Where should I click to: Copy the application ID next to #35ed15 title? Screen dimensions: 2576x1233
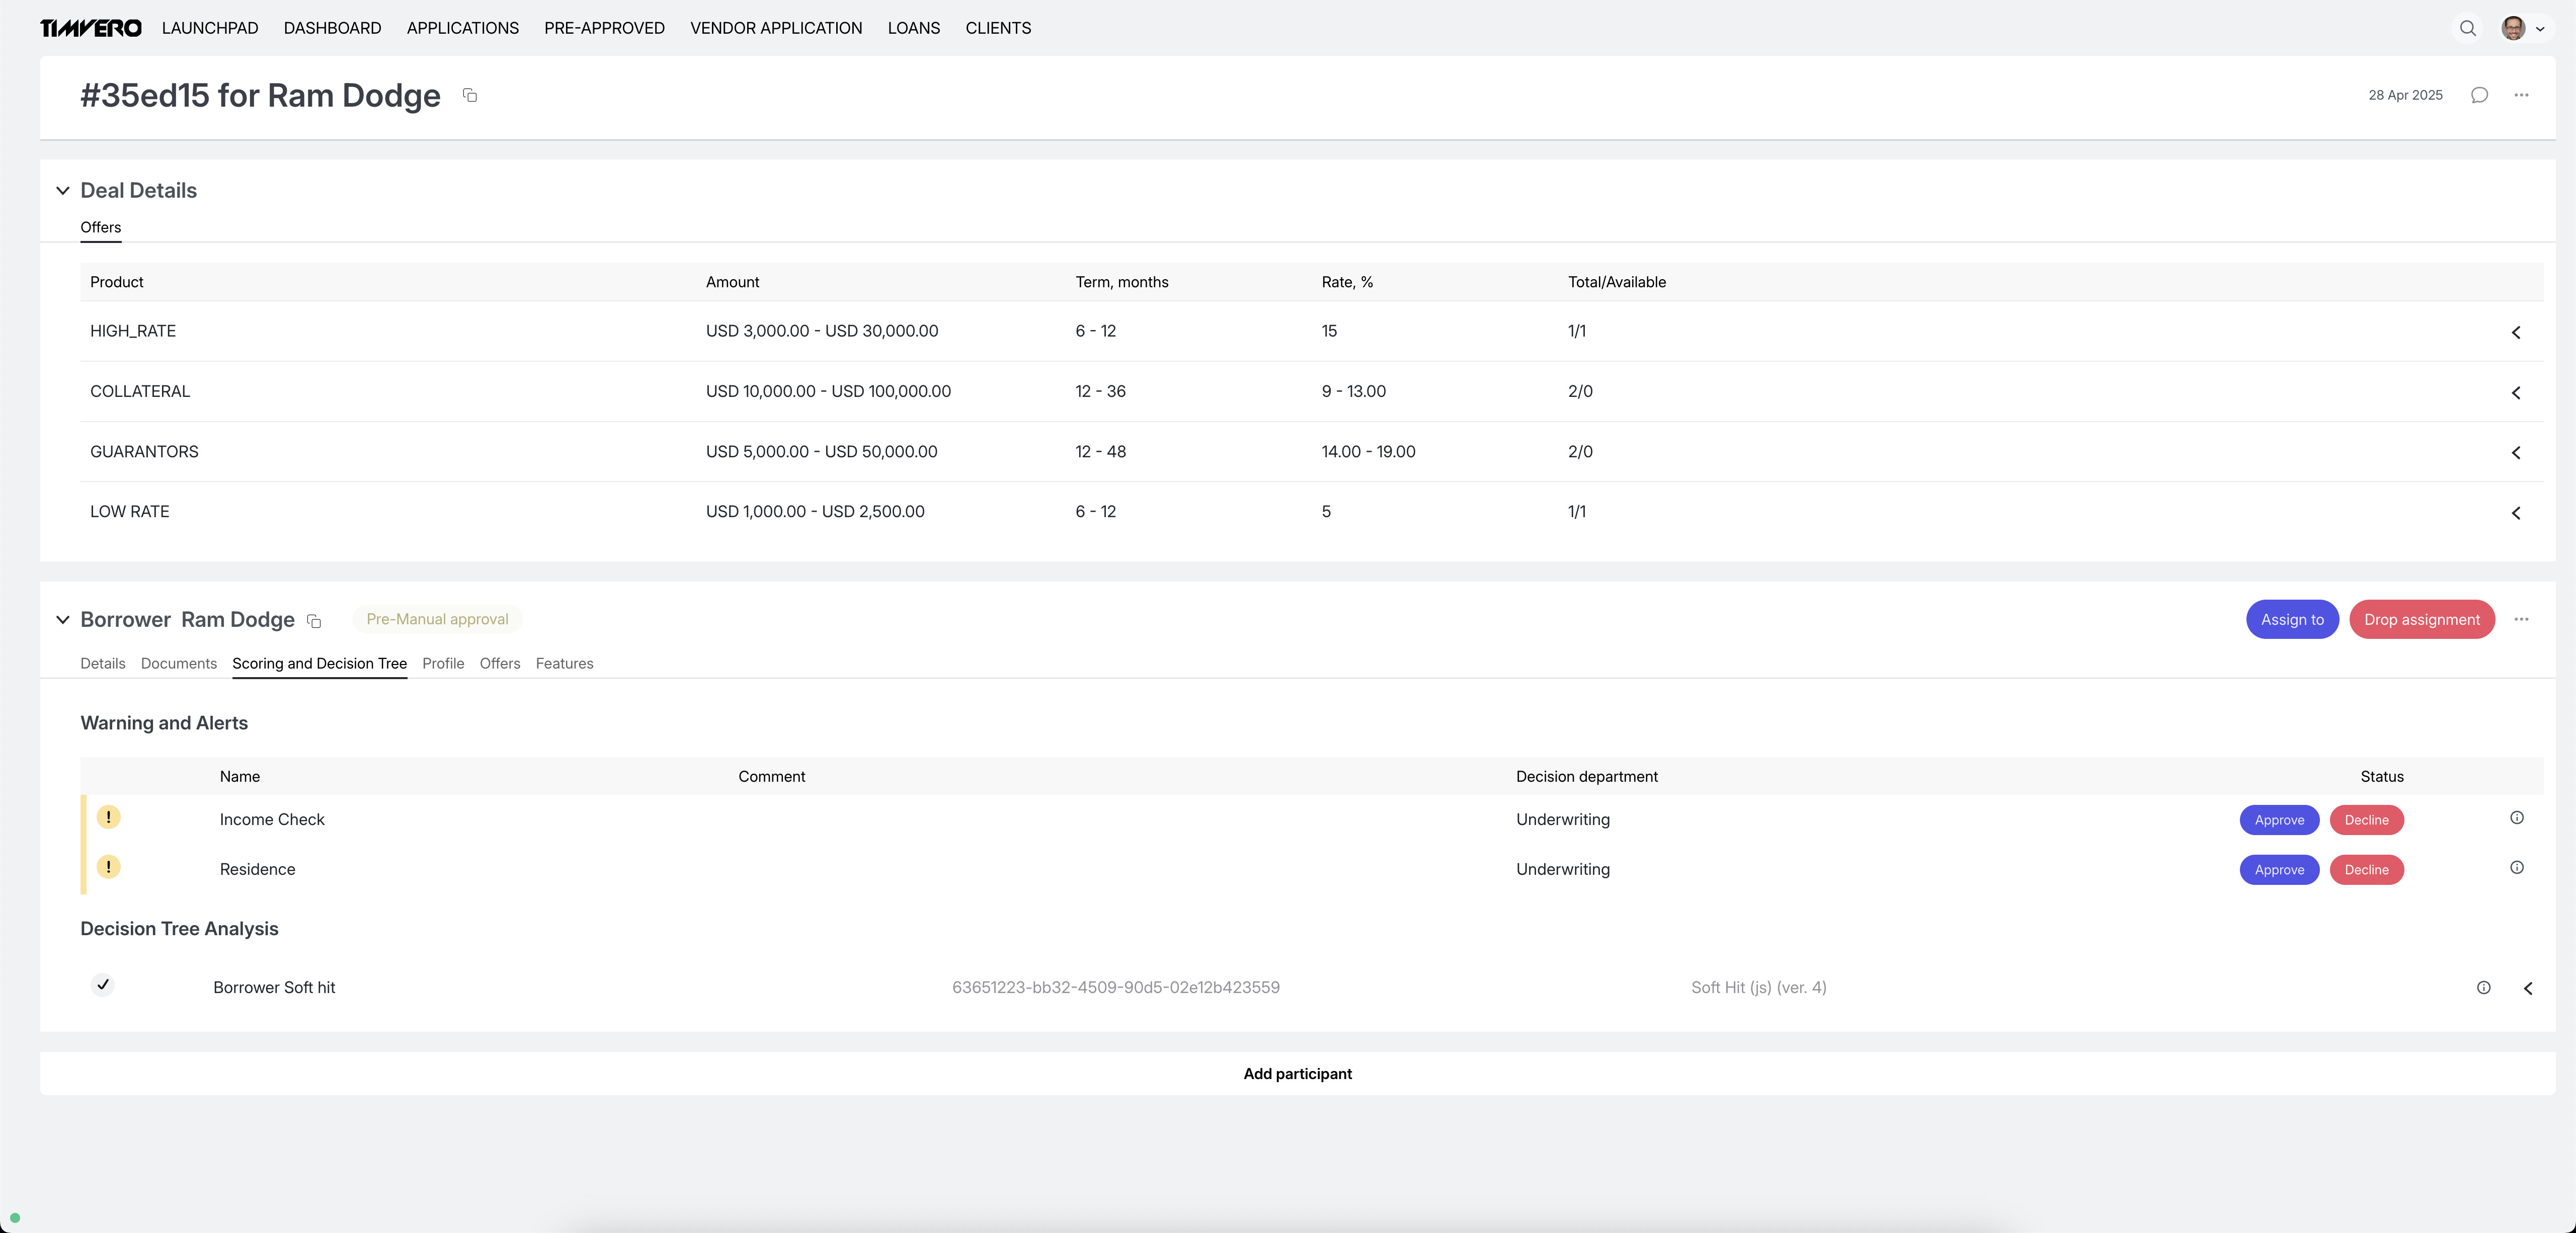[x=470, y=95]
